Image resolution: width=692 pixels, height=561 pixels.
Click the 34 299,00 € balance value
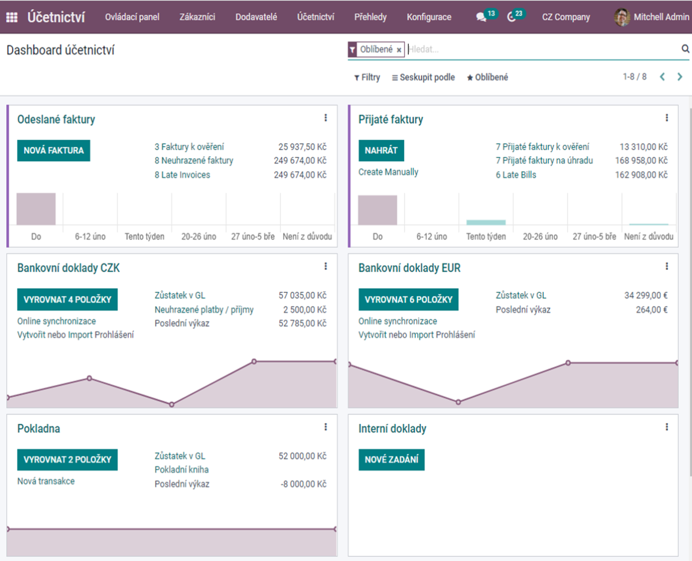pos(646,296)
